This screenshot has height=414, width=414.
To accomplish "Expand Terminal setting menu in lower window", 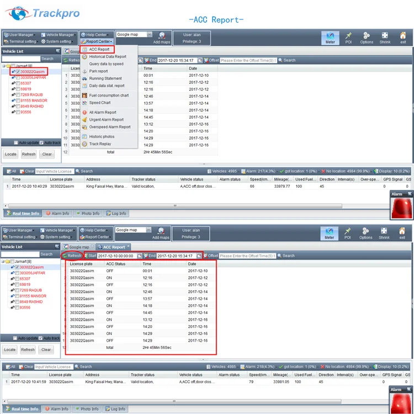I will tap(20, 237).
